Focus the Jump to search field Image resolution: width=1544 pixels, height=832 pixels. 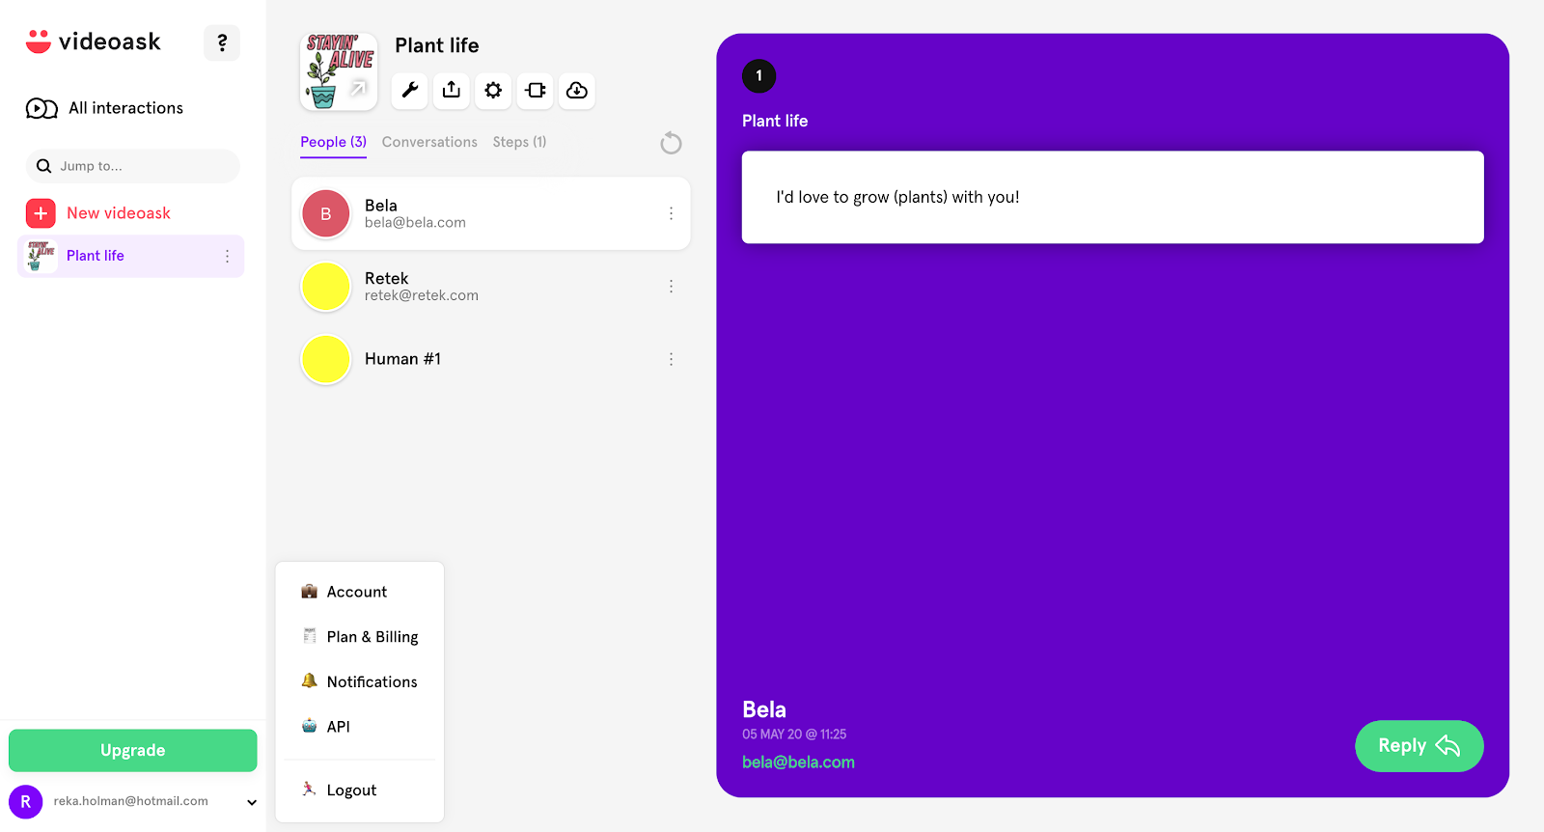(x=132, y=166)
